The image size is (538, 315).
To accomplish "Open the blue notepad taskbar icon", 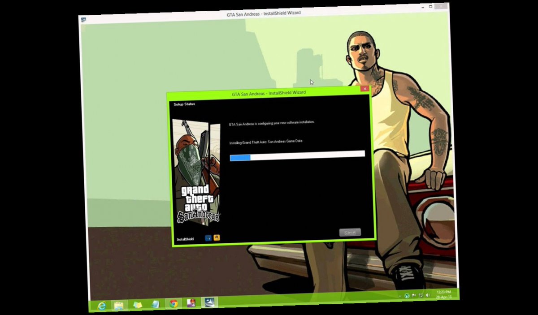I will pos(156,304).
